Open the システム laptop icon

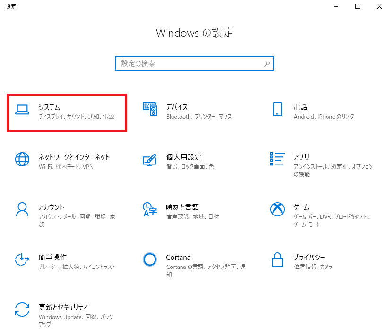(x=22, y=110)
